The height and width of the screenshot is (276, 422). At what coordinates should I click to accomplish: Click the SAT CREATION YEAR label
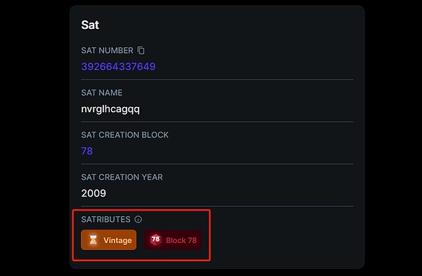(122, 177)
